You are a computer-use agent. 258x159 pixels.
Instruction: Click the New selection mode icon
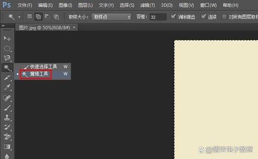pos(29,16)
